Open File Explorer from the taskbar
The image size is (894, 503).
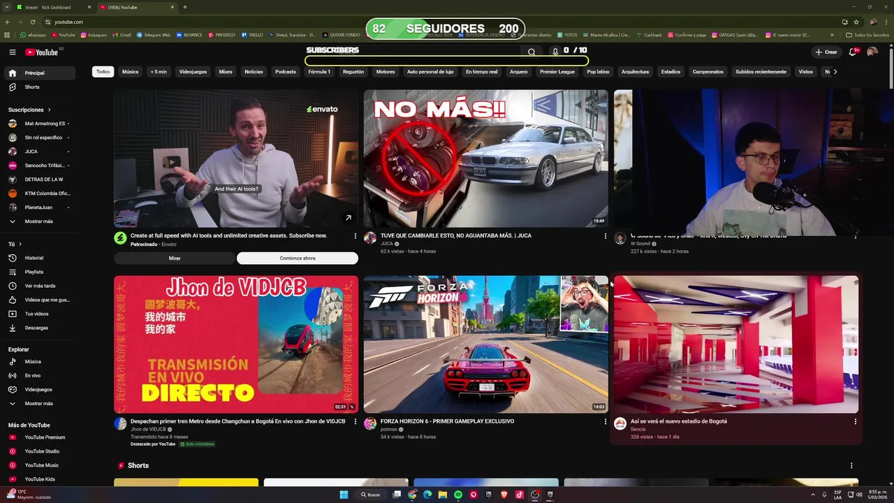[x=442, y=495]
